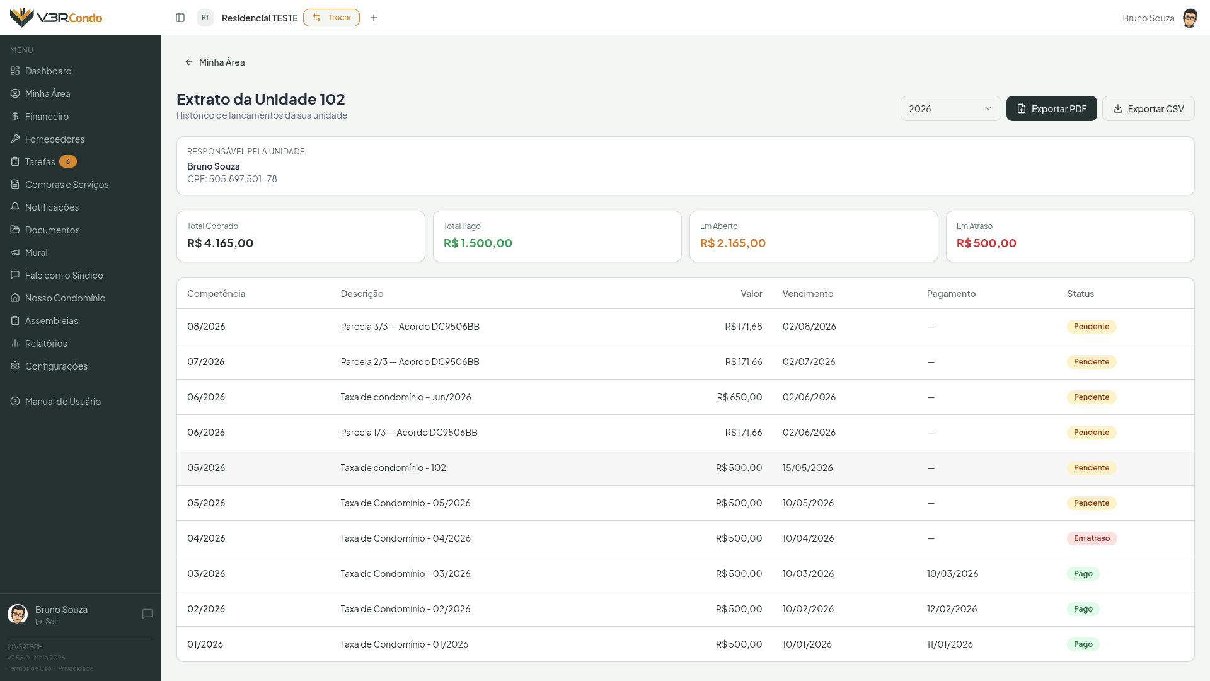Navigate to Relatórios menu item
Screen dimensions: 1210x681
coord(81,343)
